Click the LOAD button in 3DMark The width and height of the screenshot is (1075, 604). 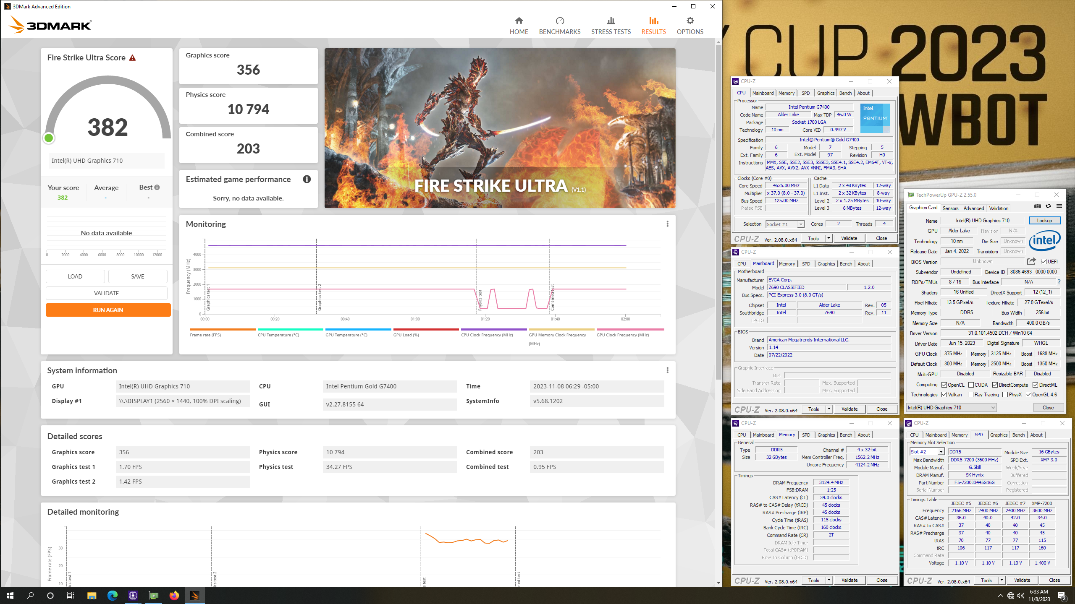[x=75, y=276]
